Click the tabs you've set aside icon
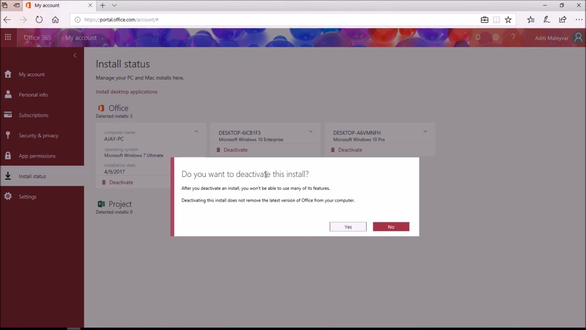This screenshot has height=330, width=586. pyautogui.click(x=5, y=5)
